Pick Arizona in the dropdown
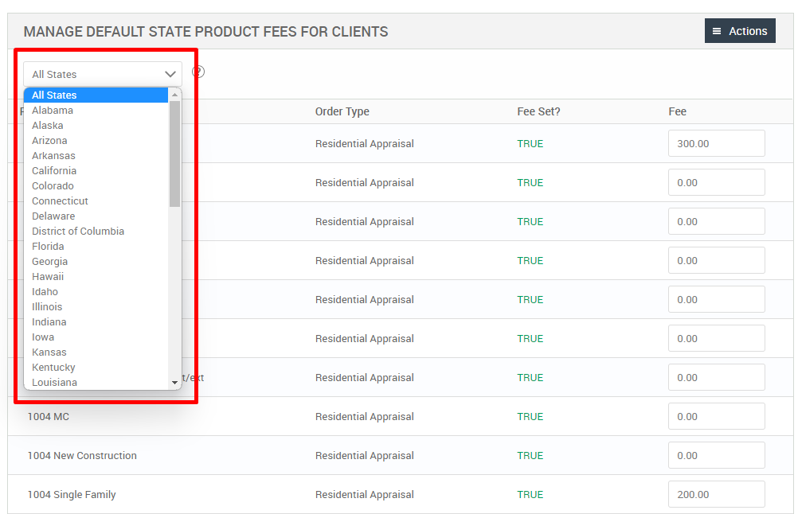The height and width of the screenshot is (514, 798). 96,140
